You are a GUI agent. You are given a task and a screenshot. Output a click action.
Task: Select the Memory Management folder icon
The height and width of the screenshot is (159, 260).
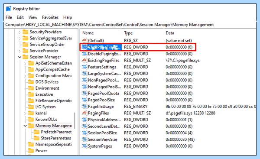31,126
